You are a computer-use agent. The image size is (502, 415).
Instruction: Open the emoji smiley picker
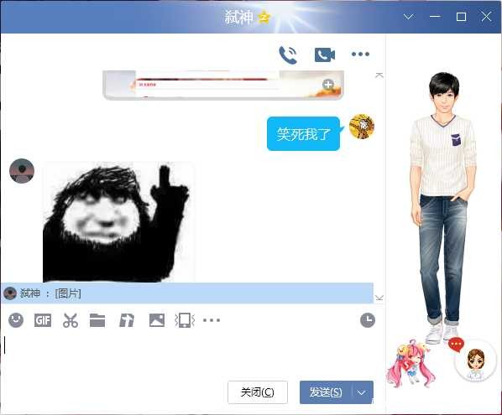[x=16, y=320]
